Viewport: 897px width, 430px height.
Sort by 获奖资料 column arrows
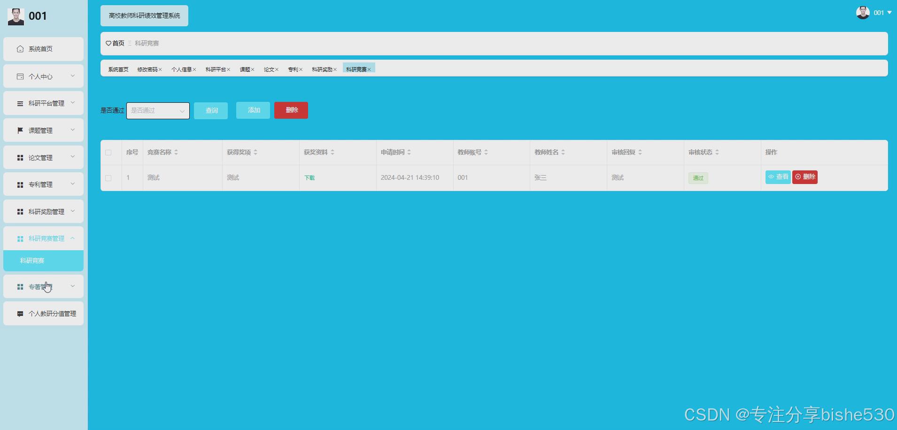click(x=333, y=153)
